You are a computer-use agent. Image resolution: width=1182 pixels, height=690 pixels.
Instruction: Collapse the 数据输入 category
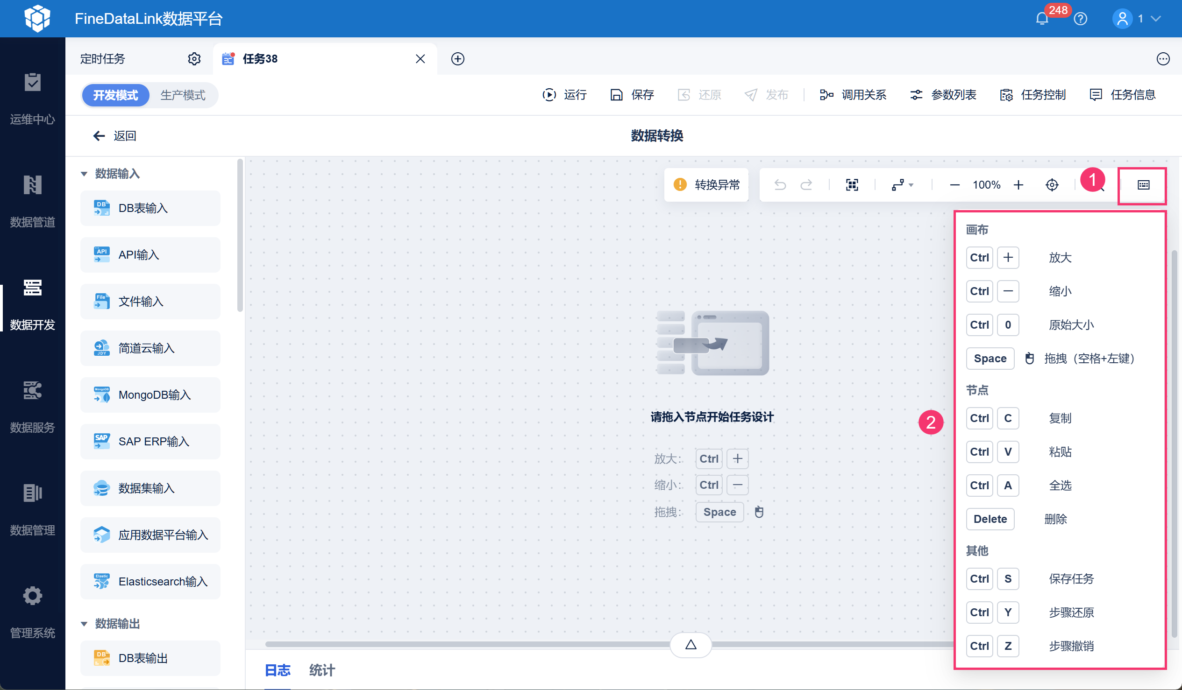[x=84, y=174]
